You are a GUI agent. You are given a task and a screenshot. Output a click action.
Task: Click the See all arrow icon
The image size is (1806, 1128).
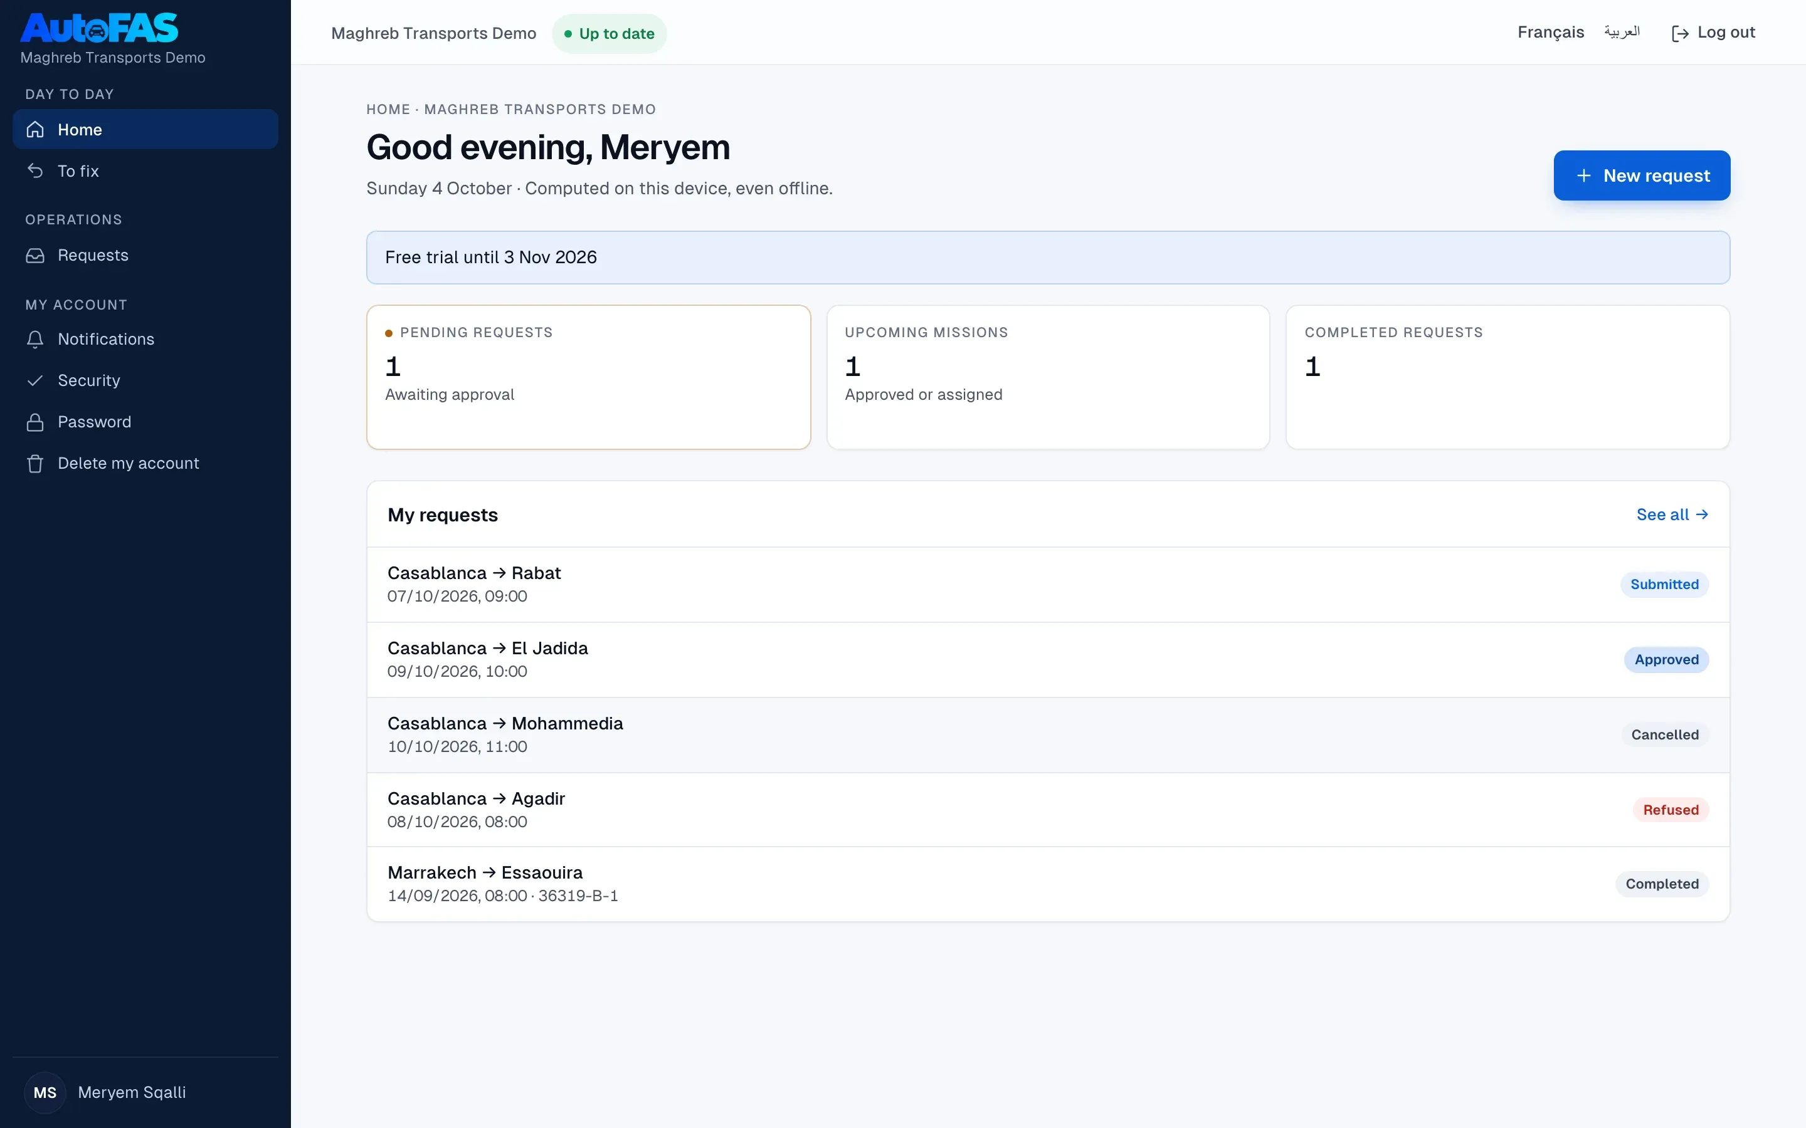tap(1703, 514)
